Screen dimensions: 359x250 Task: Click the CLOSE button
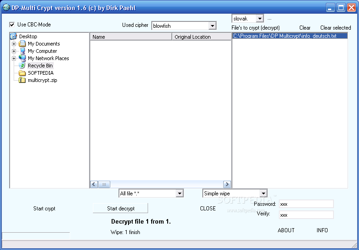(x=208, y=209)
